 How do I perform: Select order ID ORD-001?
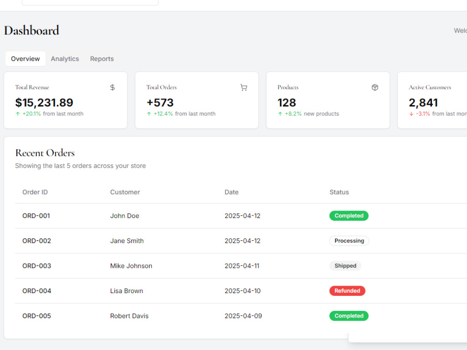point(36,216)
